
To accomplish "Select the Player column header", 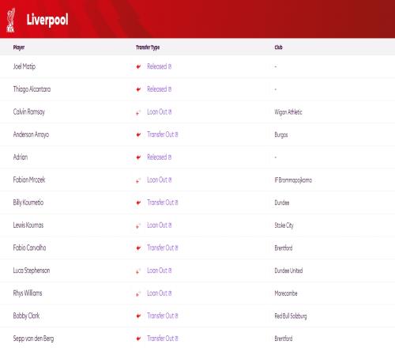I will [19, 47].
